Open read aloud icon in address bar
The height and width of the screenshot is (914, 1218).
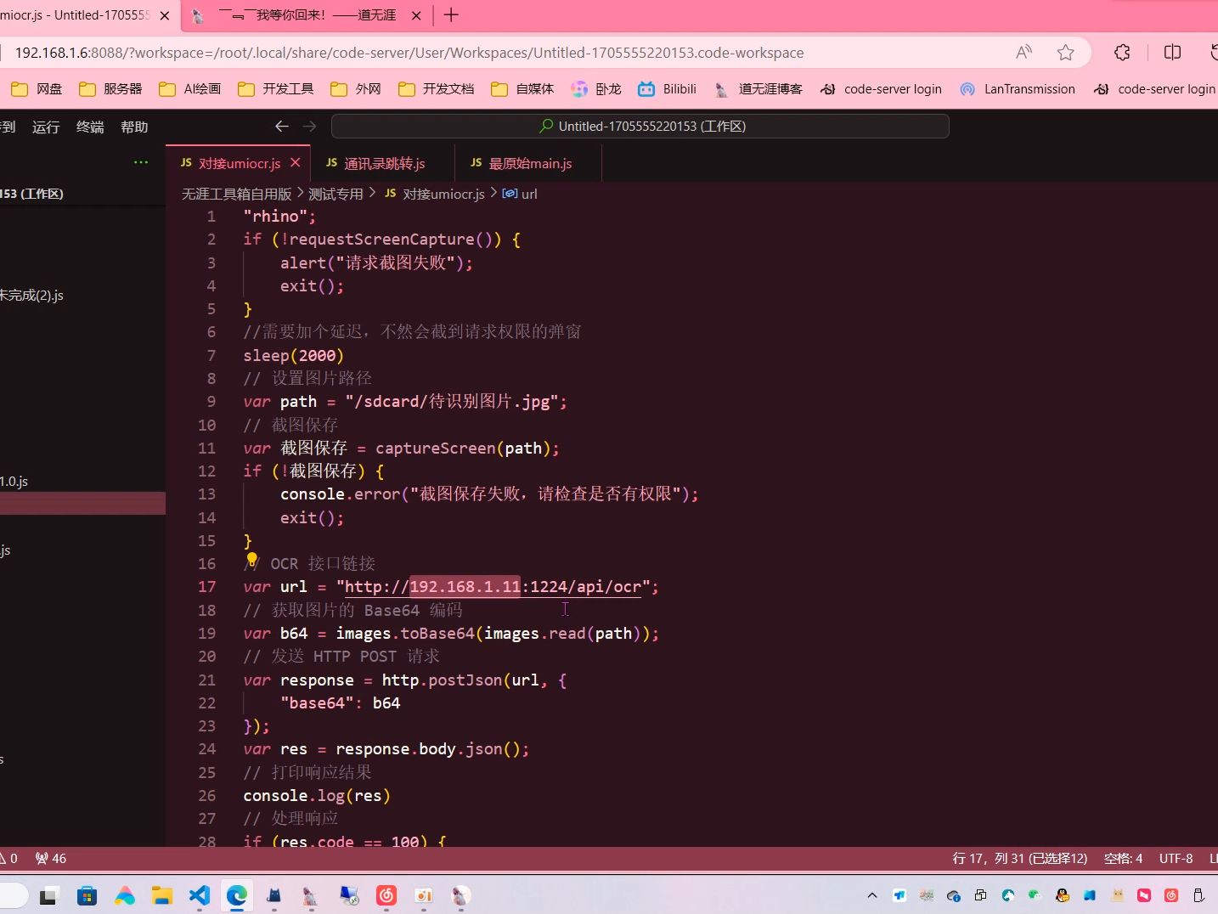click(1024, 53)
